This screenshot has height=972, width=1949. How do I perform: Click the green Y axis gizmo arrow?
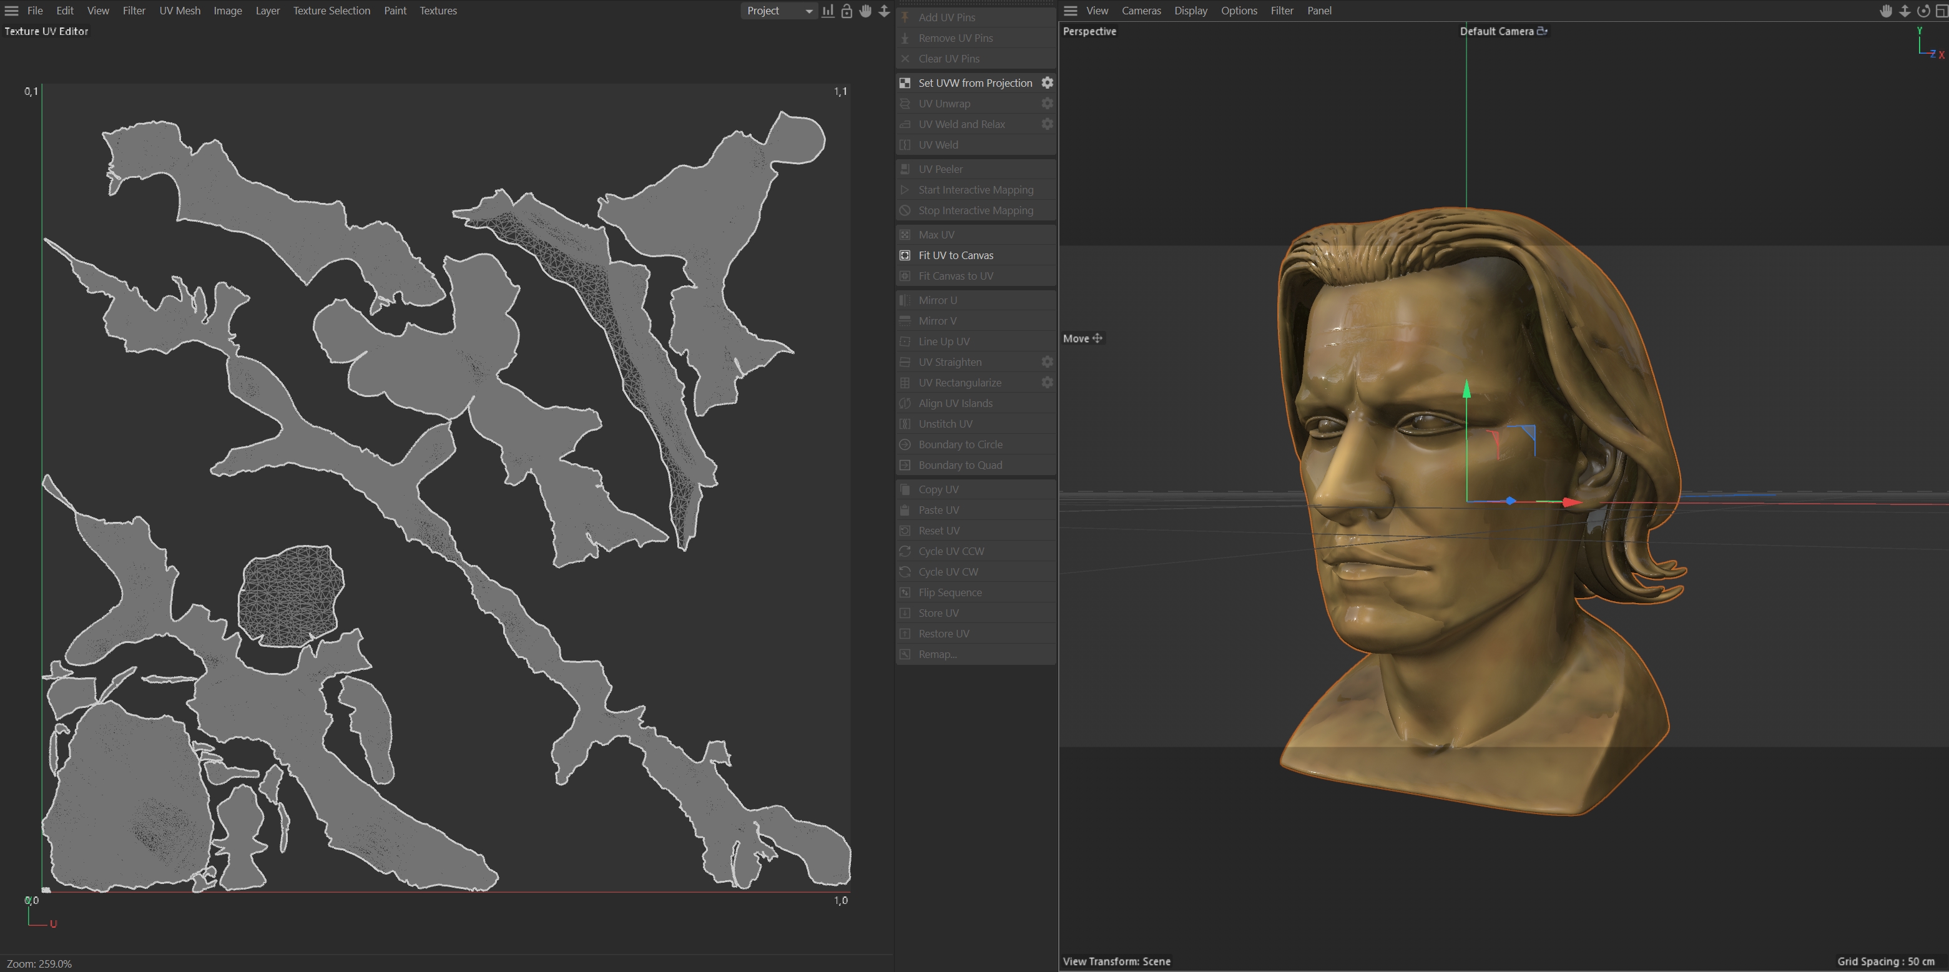(x=1466, y=390)
